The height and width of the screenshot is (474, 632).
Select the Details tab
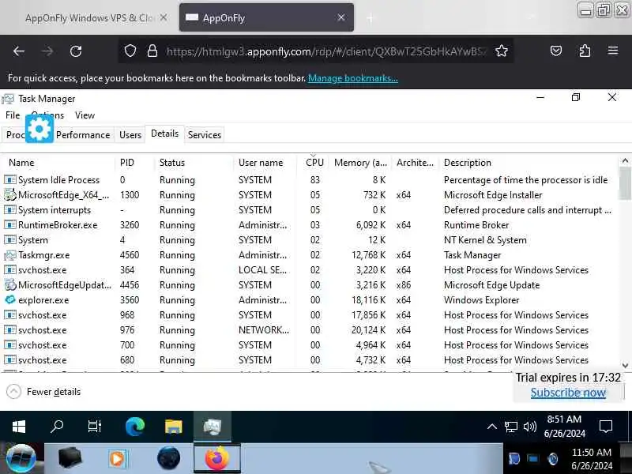pos(164,134)
